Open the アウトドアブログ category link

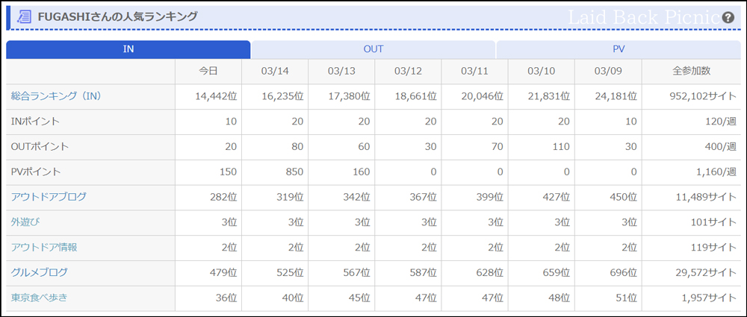point(49,197)
